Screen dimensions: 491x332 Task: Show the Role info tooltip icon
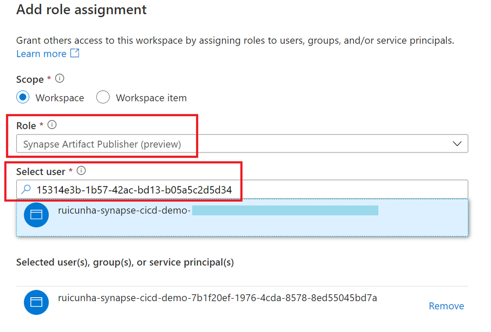click(52, 125)
